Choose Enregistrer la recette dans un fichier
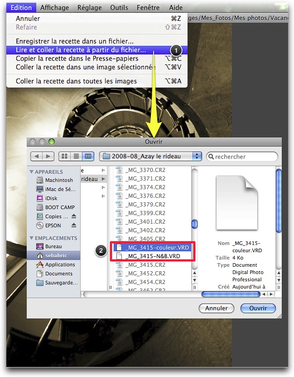This screenshot has height=377, width=294. tap(97, 41)
